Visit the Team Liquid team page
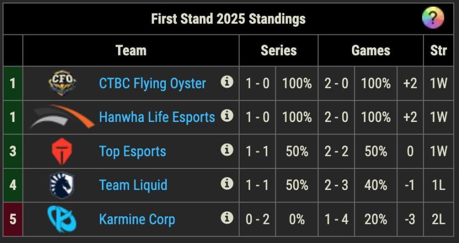Image resolution: width=459 pixels, height=243 pixels. (x=133, y=185)
